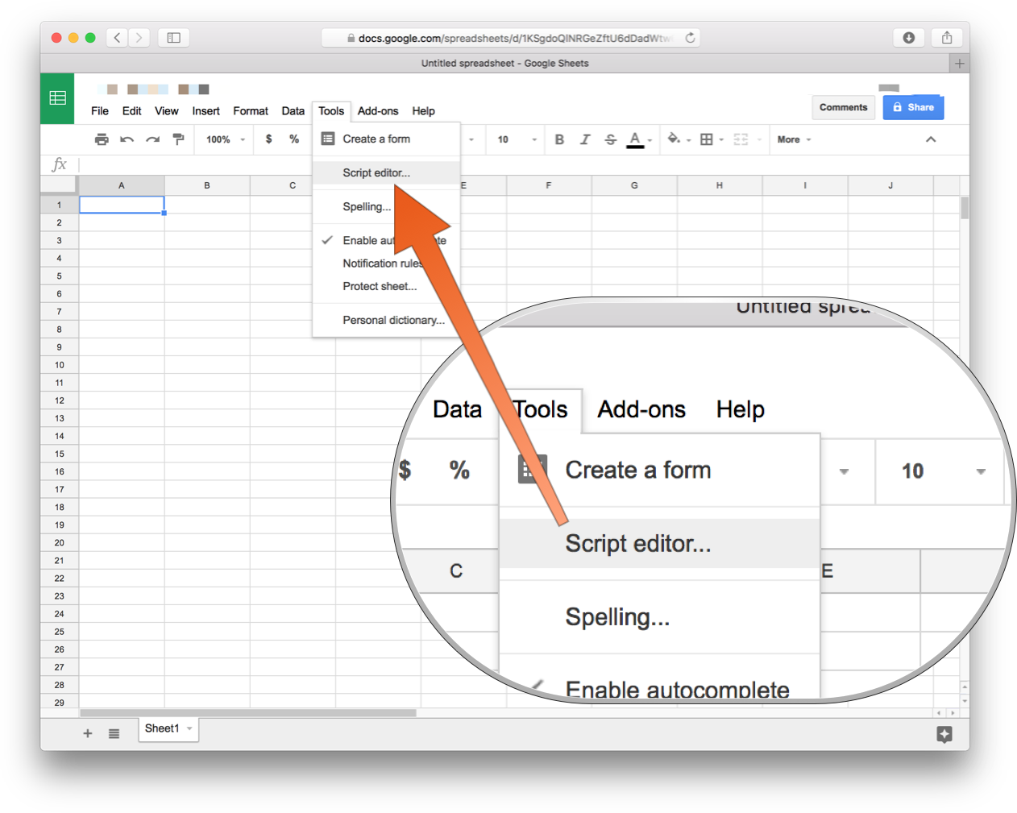1017x813 pixels.
Task: Click the Create a form icon
Action: [328, 139]
